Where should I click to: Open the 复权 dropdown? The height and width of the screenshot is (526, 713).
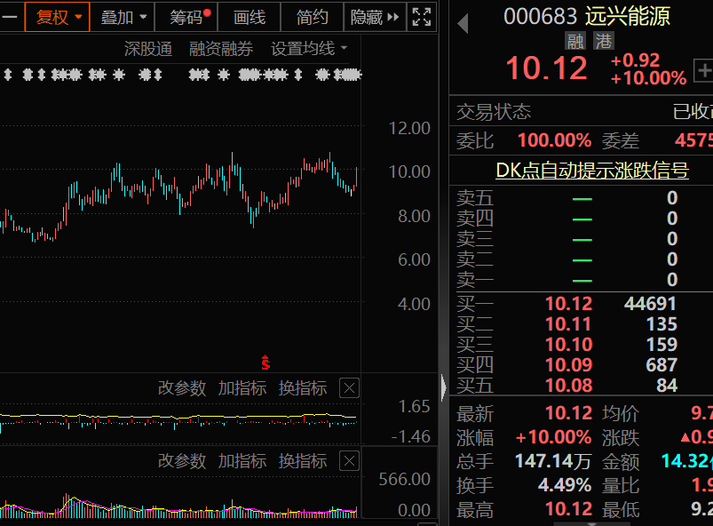(58, 17)
